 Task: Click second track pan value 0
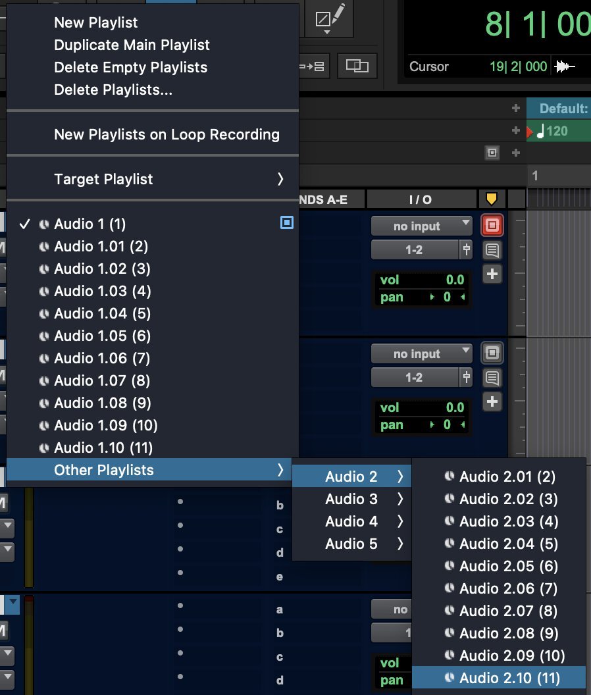(x=447, y=425)
